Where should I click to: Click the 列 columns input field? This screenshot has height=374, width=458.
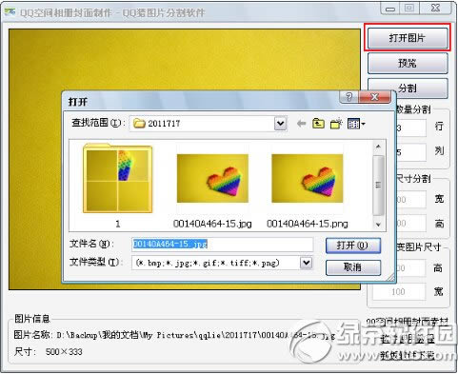point(410,152)
